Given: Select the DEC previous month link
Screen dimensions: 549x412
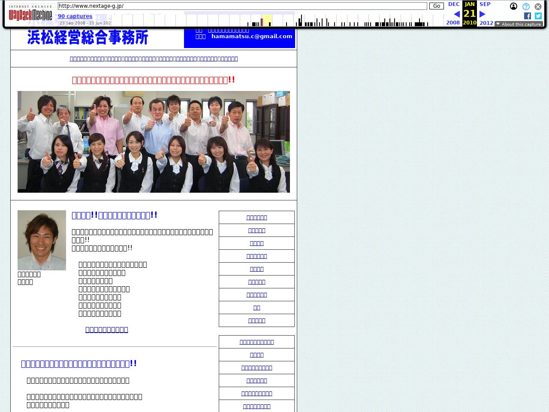Looking at the screenshot, I should (x=454, y=4).
